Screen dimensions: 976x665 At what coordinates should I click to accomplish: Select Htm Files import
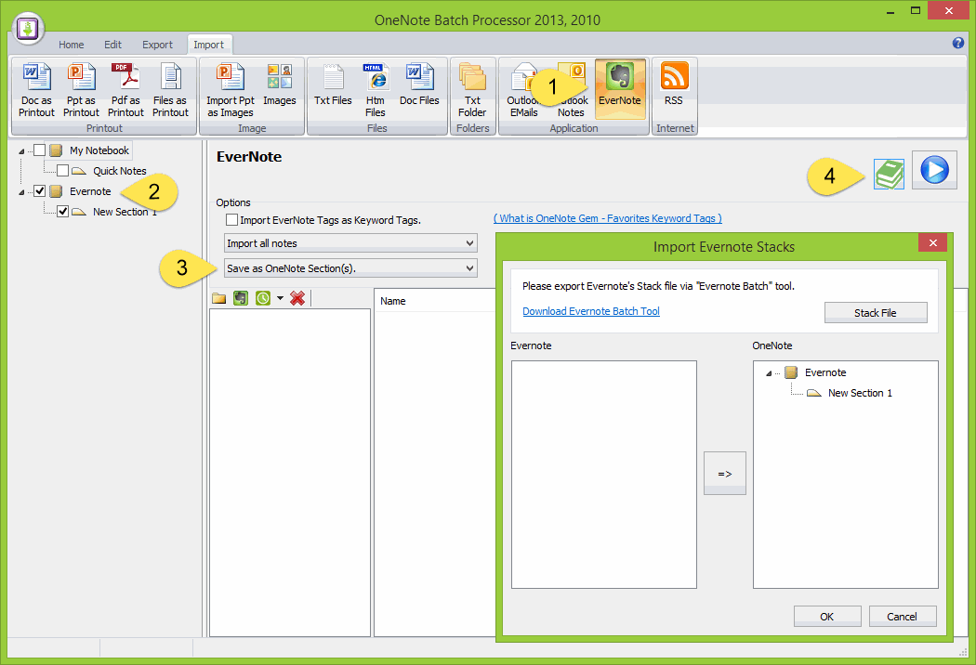point(376,89)
